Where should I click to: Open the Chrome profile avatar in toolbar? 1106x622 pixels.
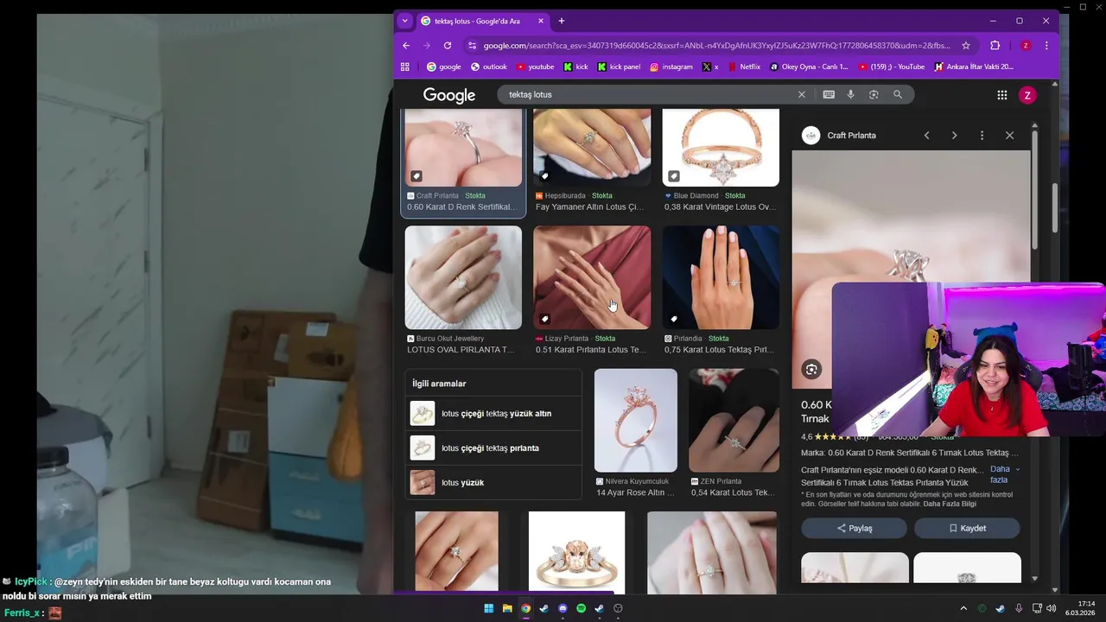click(x=1026, y=46)
